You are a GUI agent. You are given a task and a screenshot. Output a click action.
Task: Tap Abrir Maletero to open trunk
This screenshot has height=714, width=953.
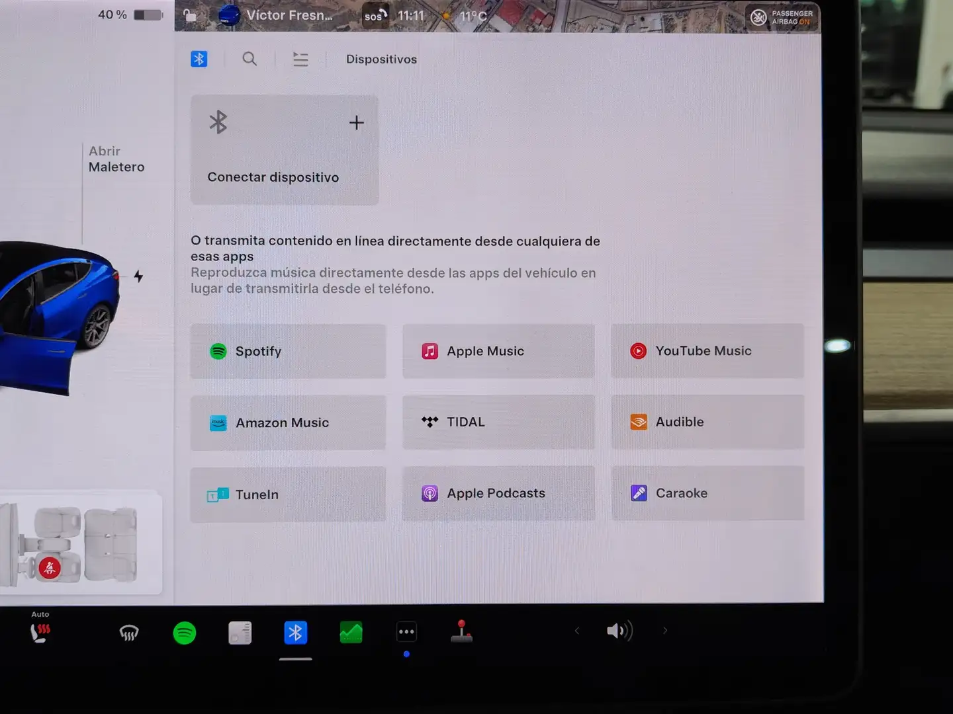116,159
